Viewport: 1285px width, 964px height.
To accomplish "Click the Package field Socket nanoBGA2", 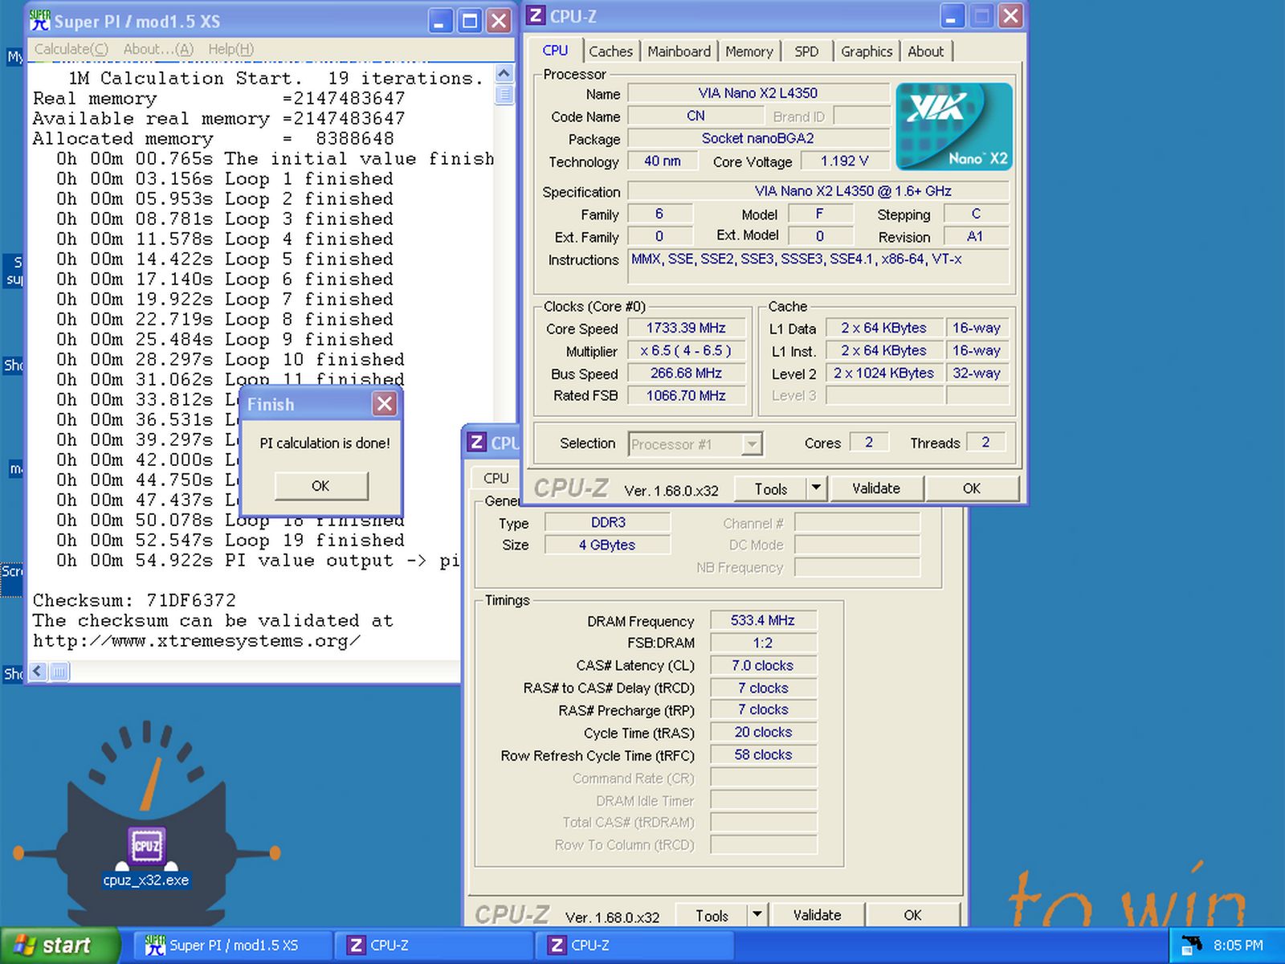I will point(758,138).
